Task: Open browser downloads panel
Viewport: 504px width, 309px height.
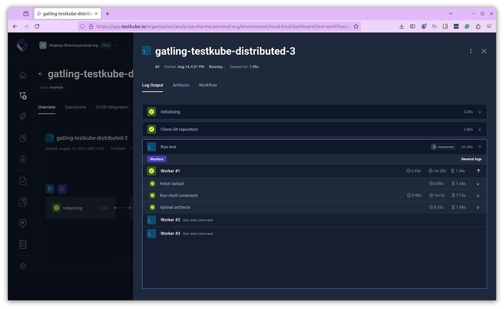Action: (402, 26)
